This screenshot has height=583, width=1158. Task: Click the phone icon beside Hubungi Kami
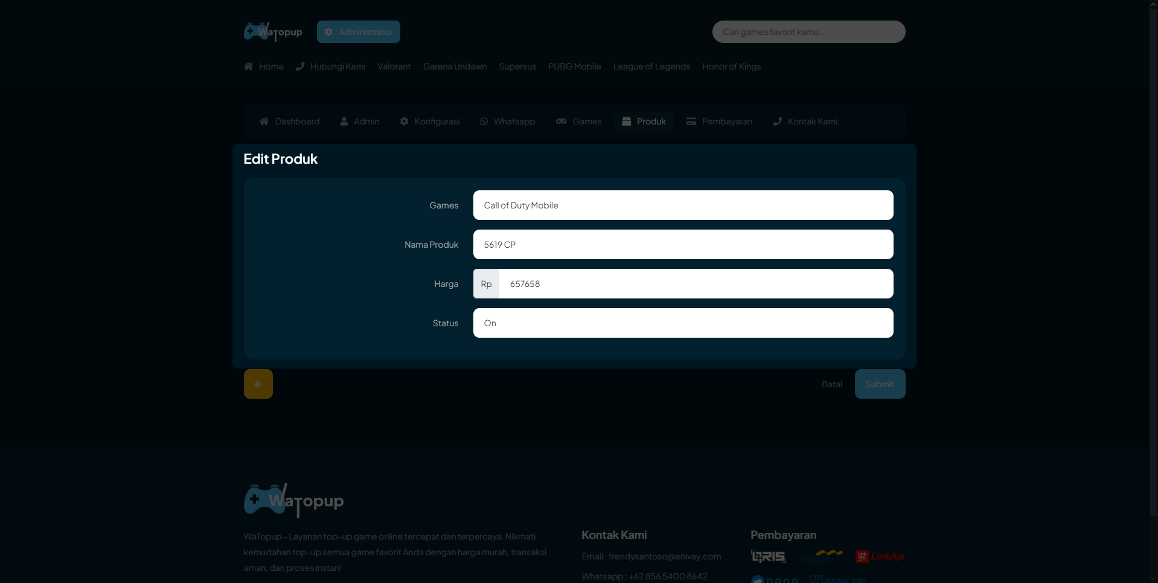[300, 66]
